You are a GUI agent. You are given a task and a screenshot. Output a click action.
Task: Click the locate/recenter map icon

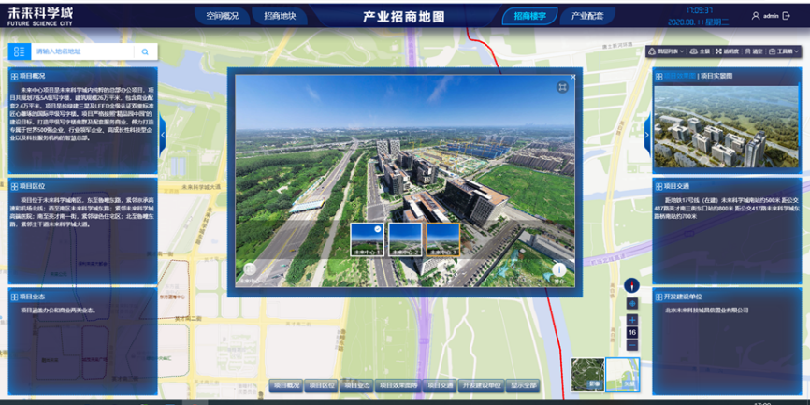tap(632, 304)
